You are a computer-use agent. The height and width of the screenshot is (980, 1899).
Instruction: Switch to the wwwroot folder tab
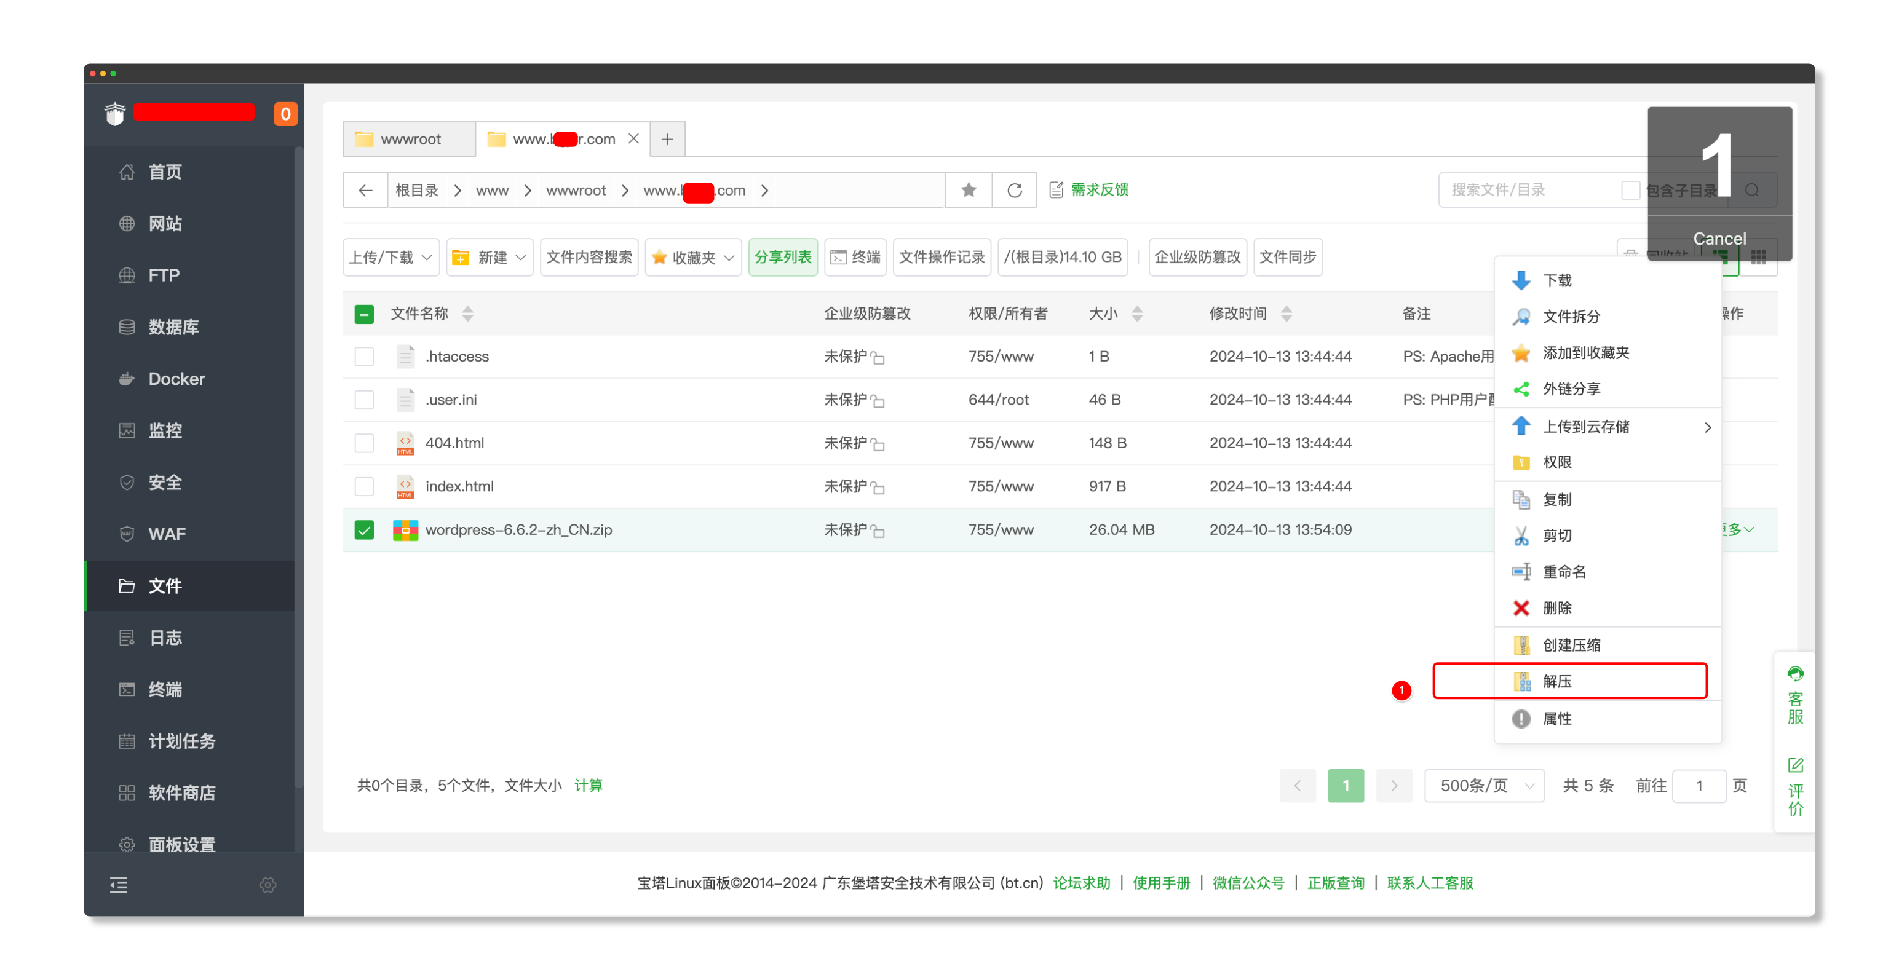pos(408,140)
